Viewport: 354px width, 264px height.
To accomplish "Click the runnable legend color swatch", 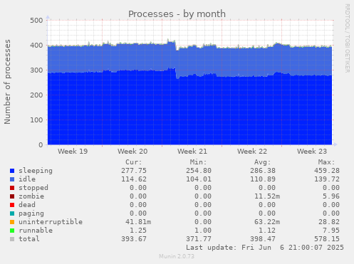I will (12, 231).
